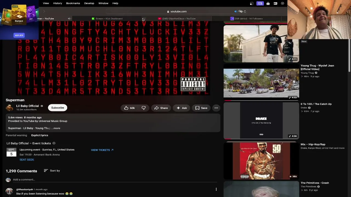This screenshot has height=197, width=351.
Task: Click the keyboard-like icon in menu bar
Action: [x=275, y=3]
